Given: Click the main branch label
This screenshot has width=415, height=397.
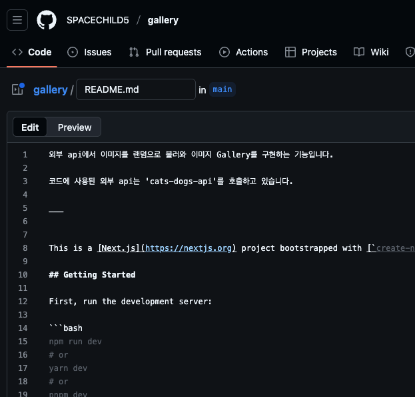Looking at the screenshot, I should pyautogui.click(x=222, y=89).
